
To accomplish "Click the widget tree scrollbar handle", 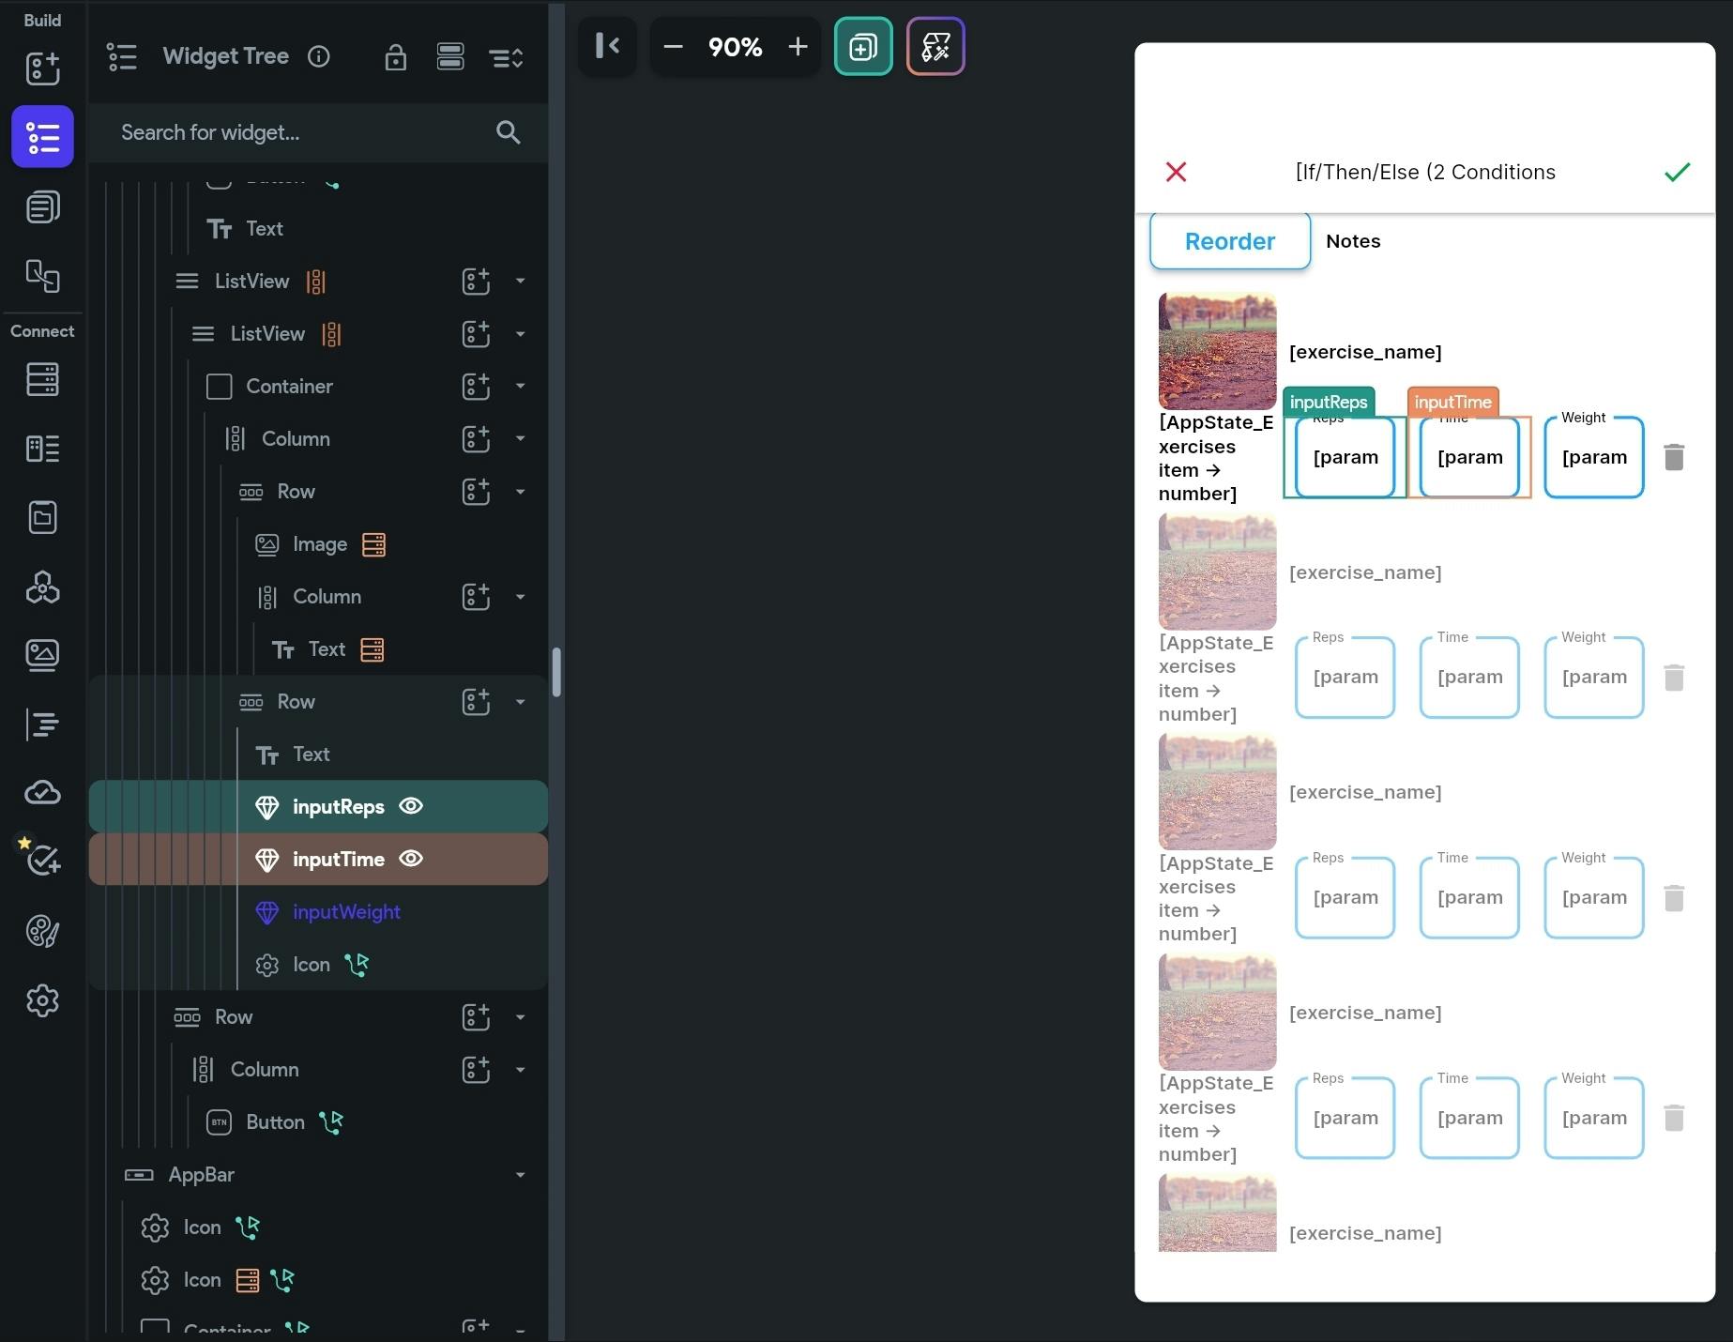I will pos(556,672).
